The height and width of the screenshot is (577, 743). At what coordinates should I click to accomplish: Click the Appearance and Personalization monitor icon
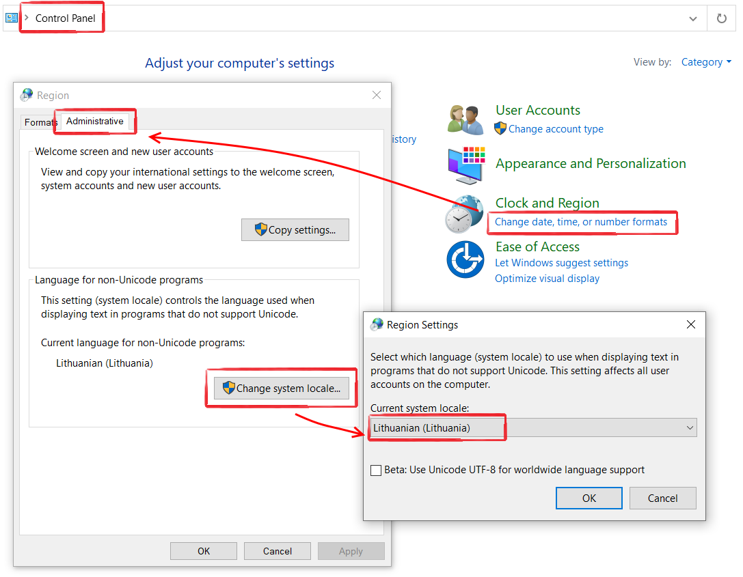point(466,165)
